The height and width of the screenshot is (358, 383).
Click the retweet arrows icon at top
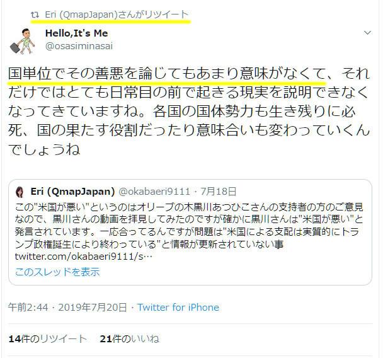pyautogui.click(x=35, y=15)
